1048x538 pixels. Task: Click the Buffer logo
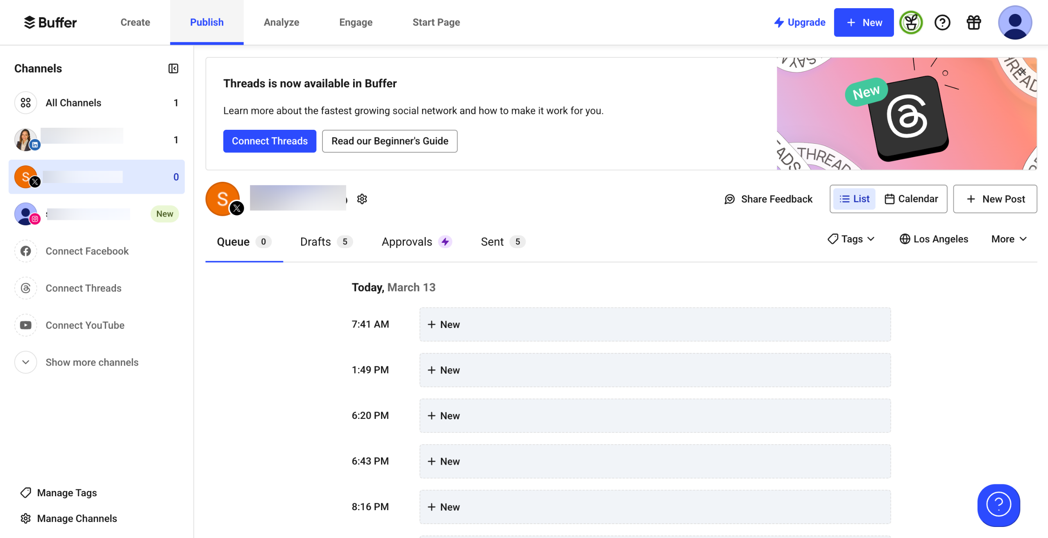coord(50,23)
